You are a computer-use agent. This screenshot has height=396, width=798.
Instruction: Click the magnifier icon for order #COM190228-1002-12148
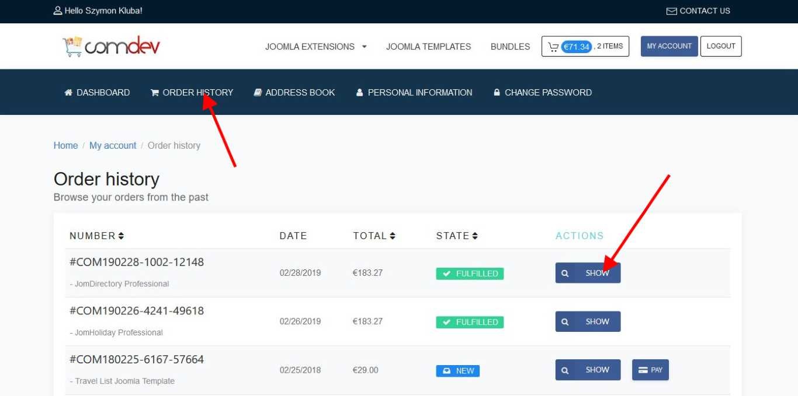[x=565, y=273]
